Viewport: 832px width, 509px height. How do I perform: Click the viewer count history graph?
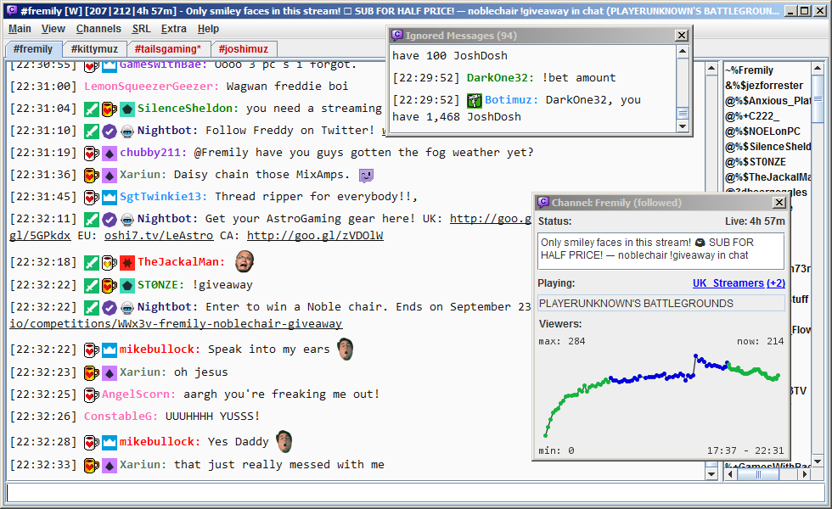pos(661,395)
